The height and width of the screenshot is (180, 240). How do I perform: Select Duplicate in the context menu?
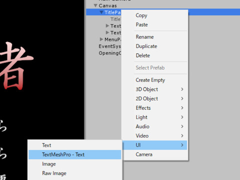point(155,46)
